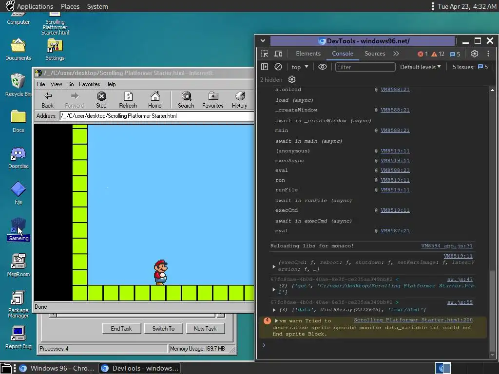The height and width of the screenshot is (374, 499).
Task: Open the DevTools settings gear
Action: click(x=475, y=54)
